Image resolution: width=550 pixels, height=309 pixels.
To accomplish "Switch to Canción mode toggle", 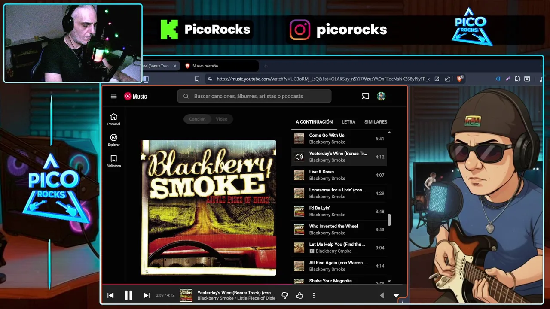I will pos(197,119).
